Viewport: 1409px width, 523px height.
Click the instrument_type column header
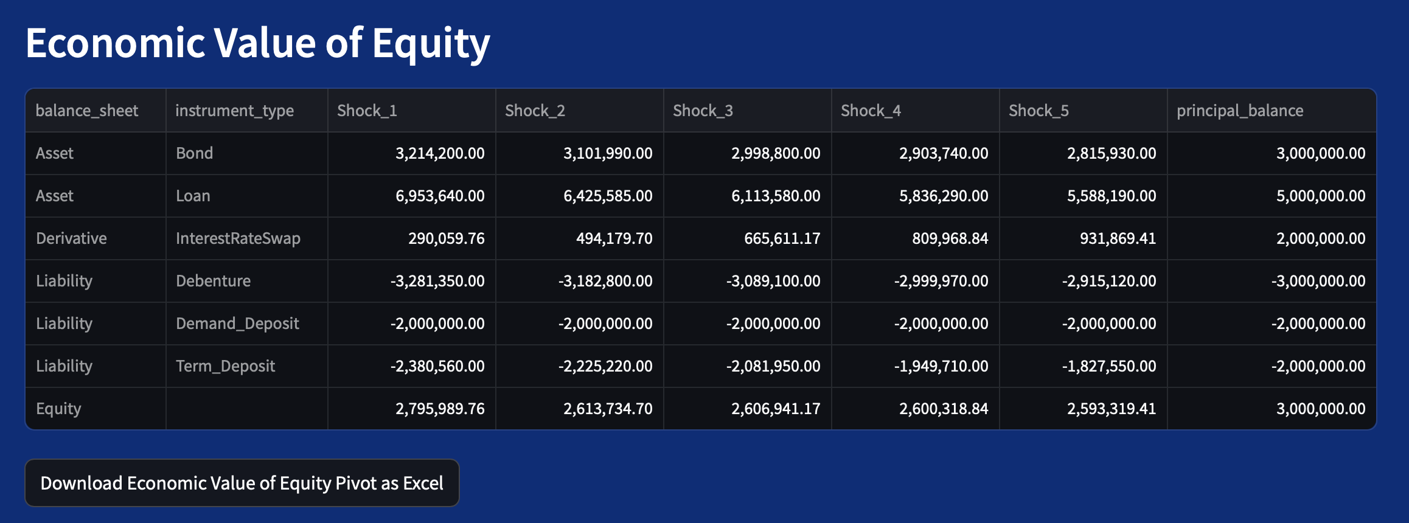[235, 111]
